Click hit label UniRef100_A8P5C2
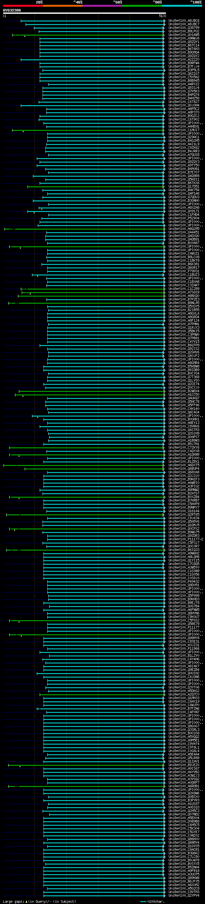The height and width of the screenshot is (904, 205). pyautogui.click(x=184, y=109)
